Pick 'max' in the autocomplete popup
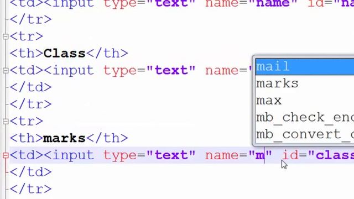 tap(305, 101)
